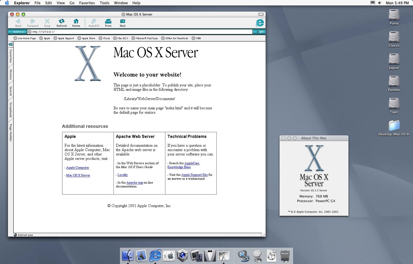Screen dimensions: 413x264
Task: Launch QuickTime Player from the Dock
Action: click(244, 256)
